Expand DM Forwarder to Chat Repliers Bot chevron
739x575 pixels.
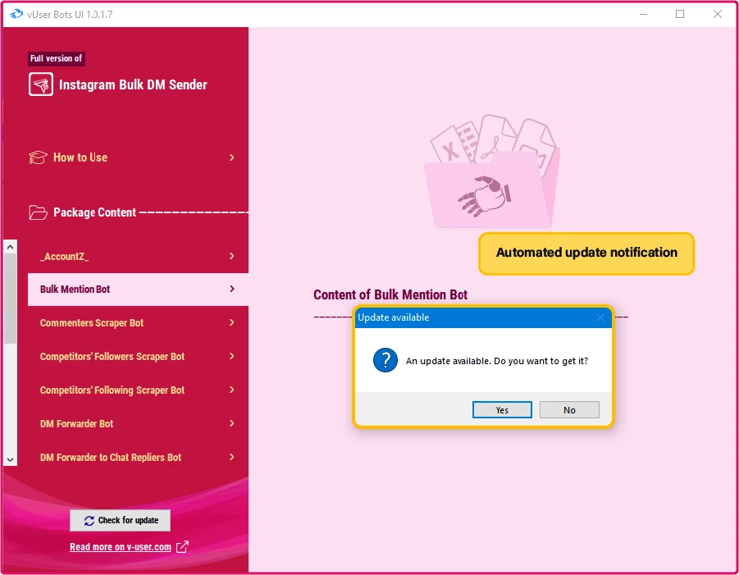pos(231,457)
